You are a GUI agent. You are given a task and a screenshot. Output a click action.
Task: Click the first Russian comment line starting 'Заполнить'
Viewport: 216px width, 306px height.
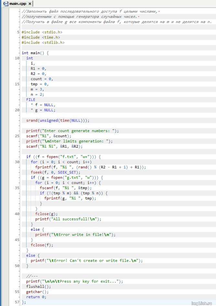(x=91, y=11)
